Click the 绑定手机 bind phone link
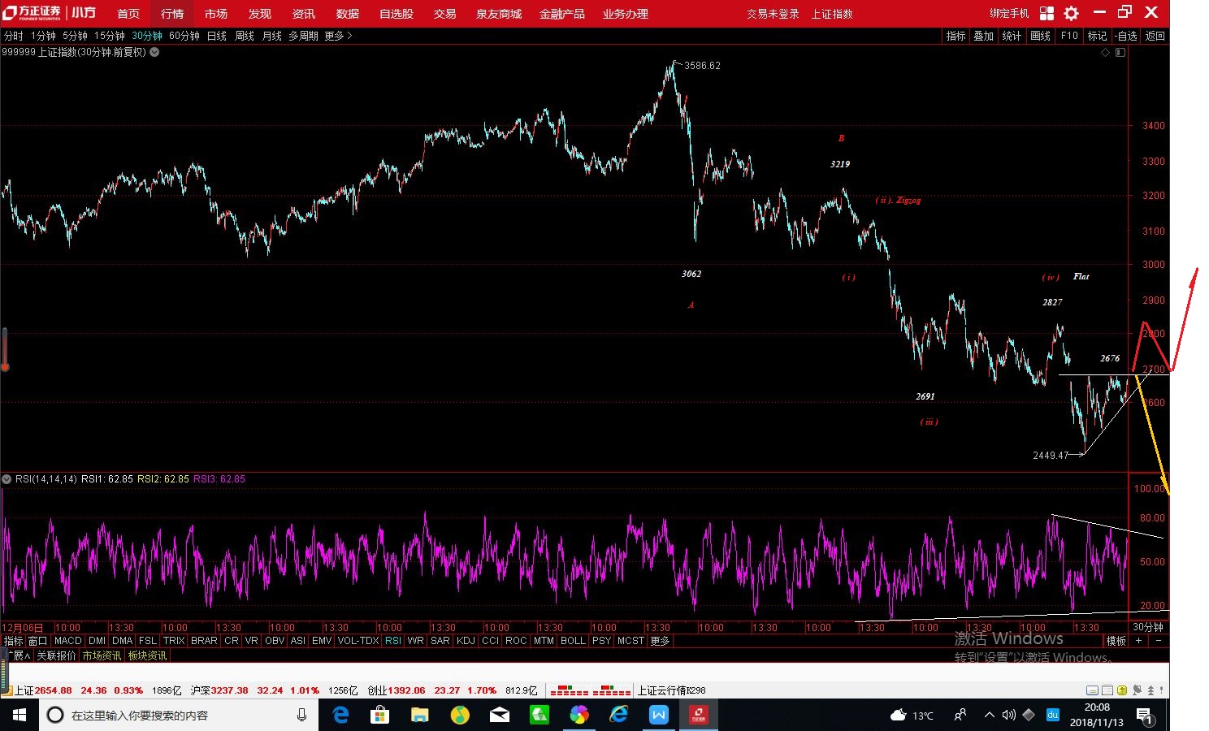 [1009, 13]
